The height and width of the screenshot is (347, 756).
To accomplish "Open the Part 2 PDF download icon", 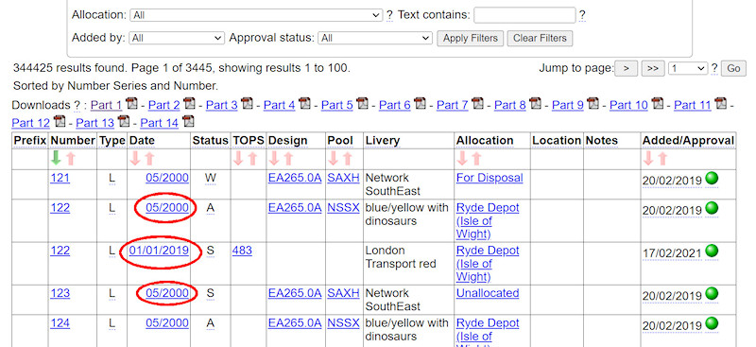I will 189,103.
